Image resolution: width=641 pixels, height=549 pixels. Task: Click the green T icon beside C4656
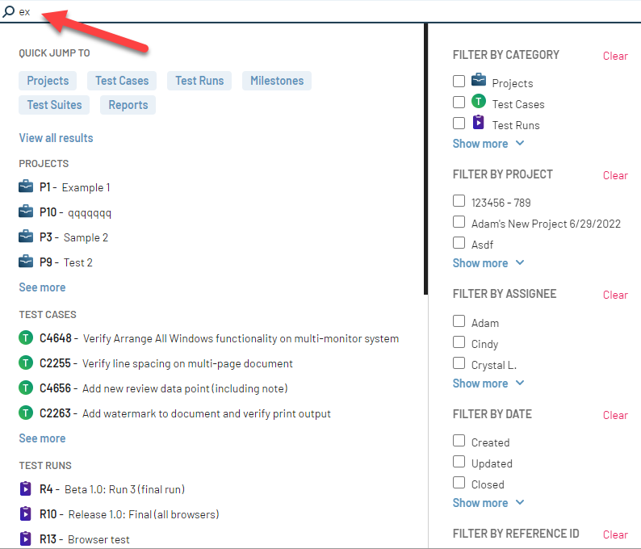[x=26, y=388]
